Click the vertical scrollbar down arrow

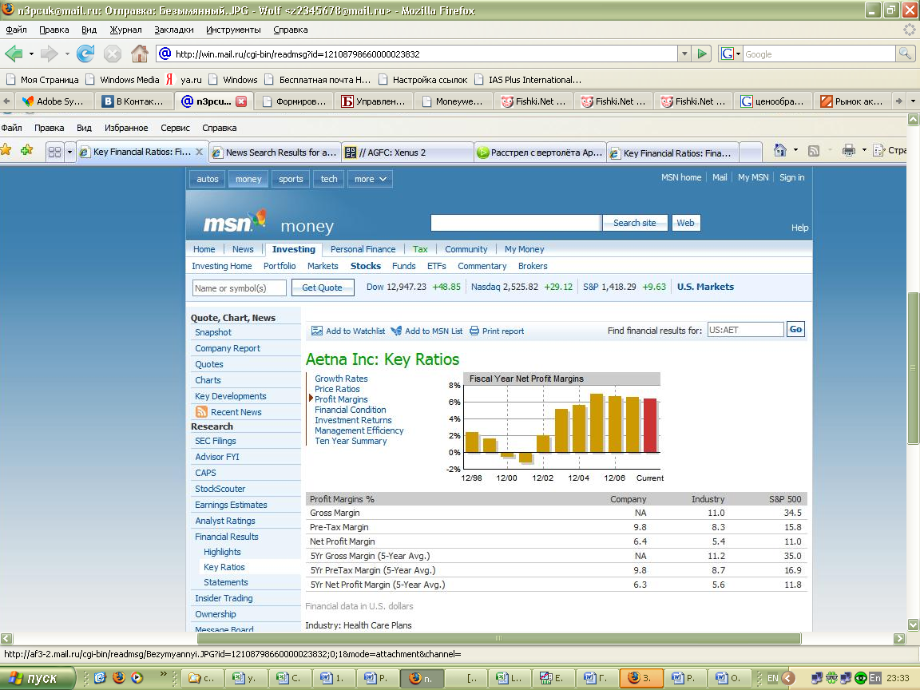(913, 625)
